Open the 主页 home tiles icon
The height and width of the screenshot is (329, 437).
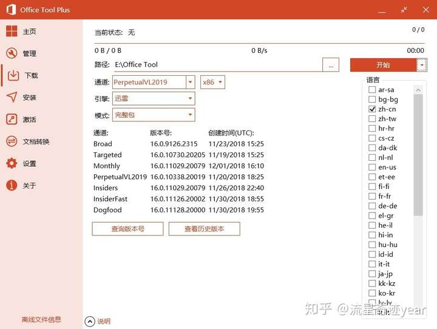tap(12, 31)
